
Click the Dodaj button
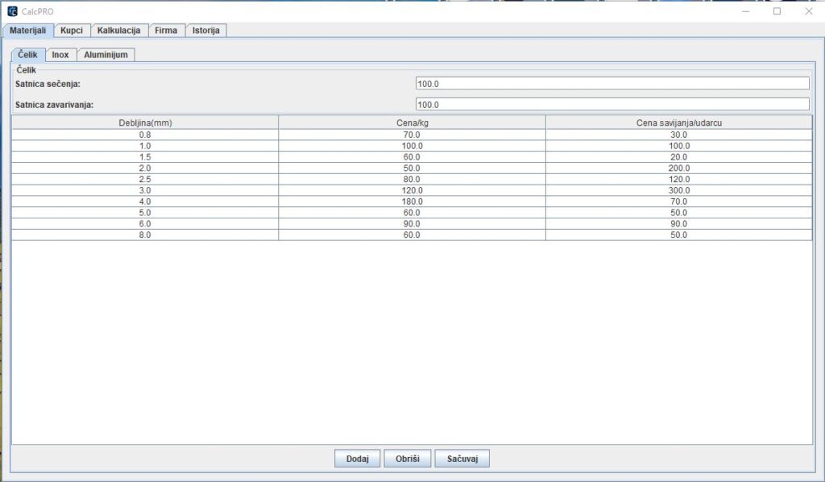[357, 459]
